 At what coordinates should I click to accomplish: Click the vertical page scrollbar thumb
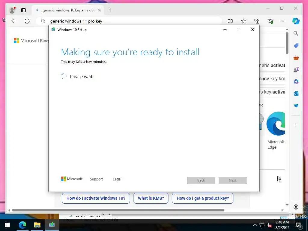tap(287, 43)
